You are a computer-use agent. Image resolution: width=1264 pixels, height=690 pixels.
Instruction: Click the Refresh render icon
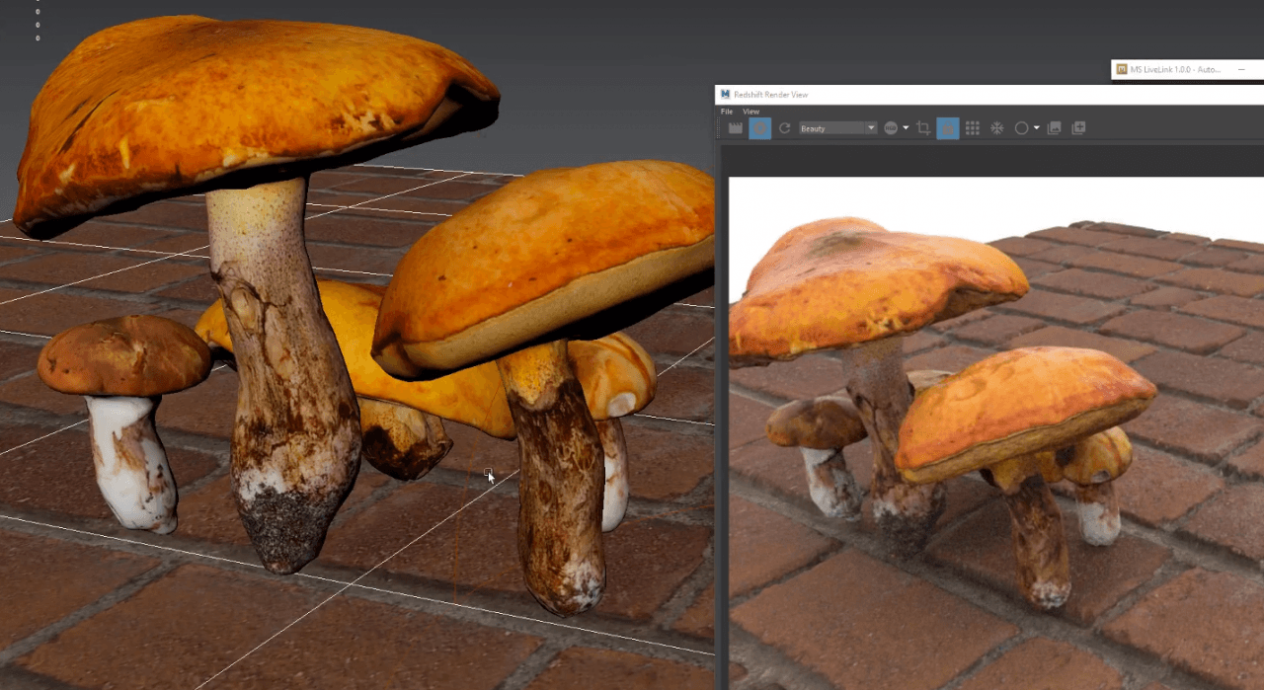[x=785, y=128]
